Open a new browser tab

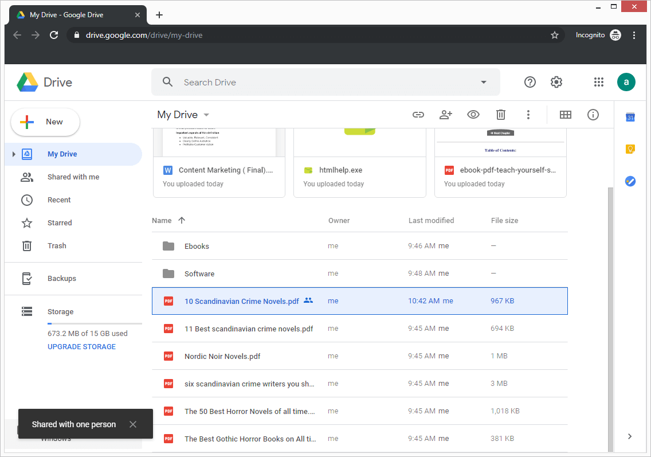point(159,15)
